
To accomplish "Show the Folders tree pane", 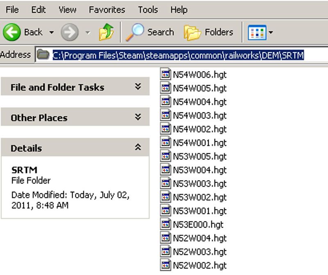I will [x=209, y=32].
